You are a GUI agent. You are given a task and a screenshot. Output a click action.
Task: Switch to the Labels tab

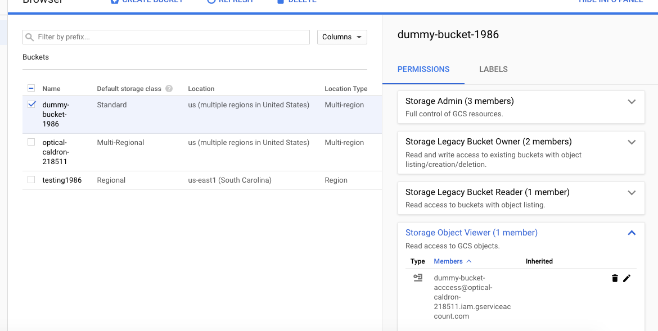click(493, 69)
